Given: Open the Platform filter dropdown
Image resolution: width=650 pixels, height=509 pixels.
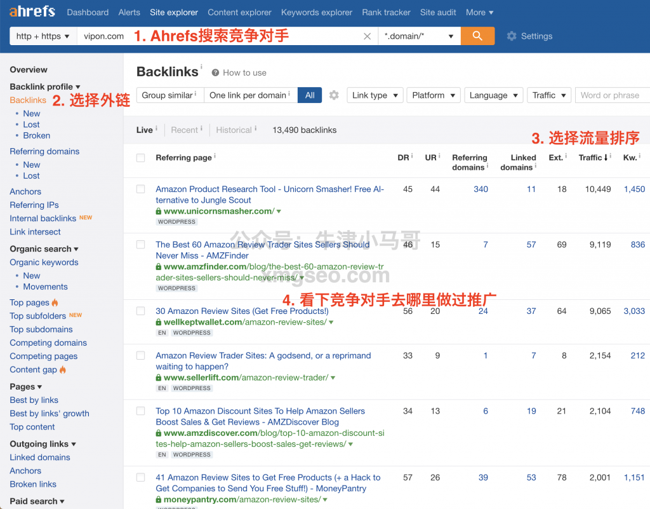Looking at the screenshot, I should pyautogui.click(x=434, y=95).
